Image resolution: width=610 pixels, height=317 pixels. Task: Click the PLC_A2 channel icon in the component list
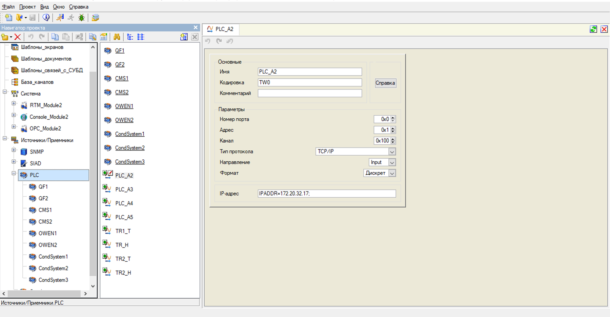coord(108,175)
